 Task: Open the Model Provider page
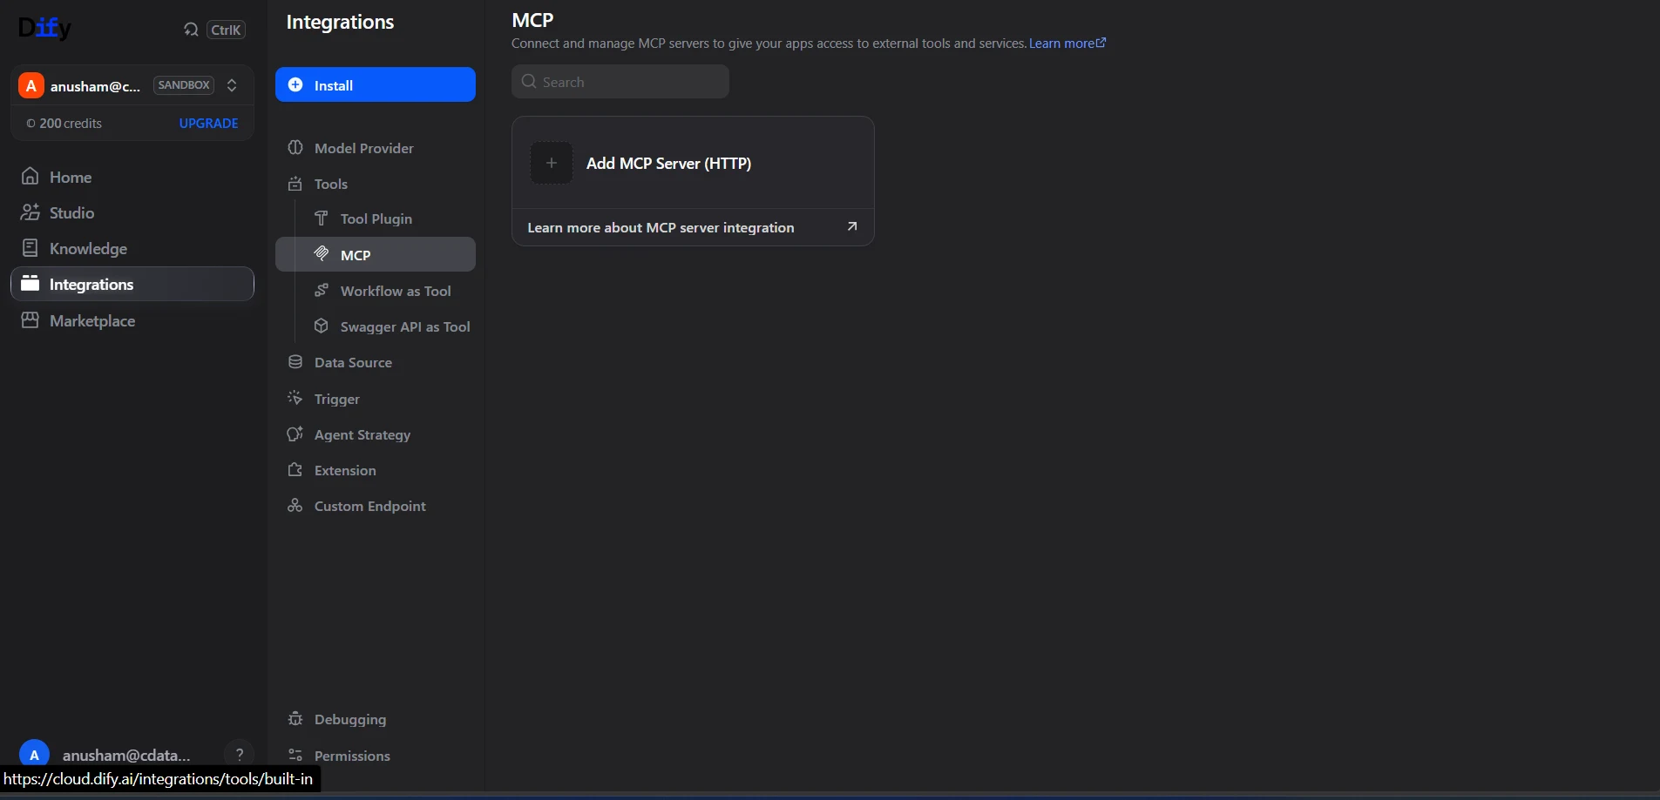(376, 148)
